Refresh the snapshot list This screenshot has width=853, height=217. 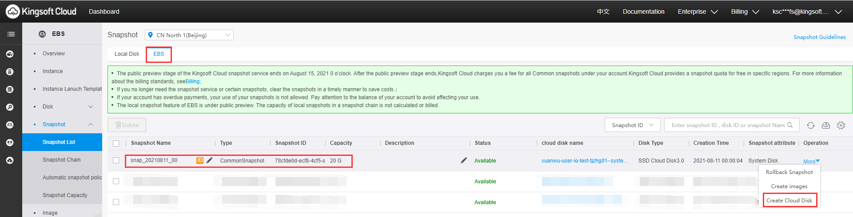[x=811, y=125]
